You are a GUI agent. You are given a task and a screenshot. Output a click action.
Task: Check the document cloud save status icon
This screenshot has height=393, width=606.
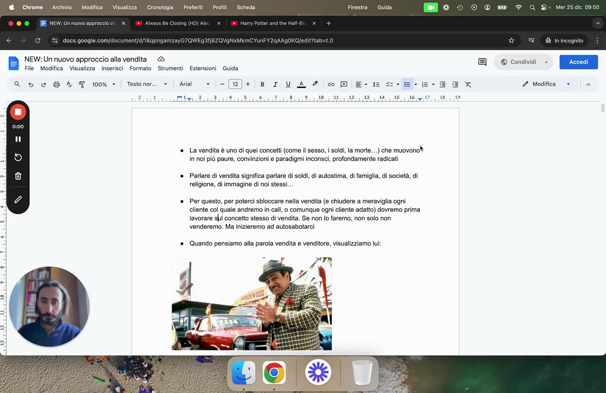coord(161,59)
